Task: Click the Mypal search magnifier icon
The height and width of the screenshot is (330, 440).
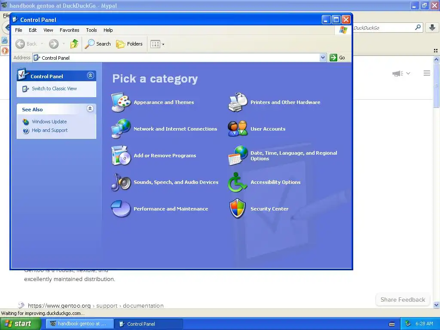Action: click(418, 27)
